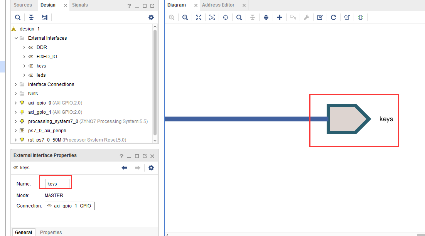The height and width of the screenshot is (236, 425).
Task: Click the Add IP plus icon
Action: click(280, 17)
